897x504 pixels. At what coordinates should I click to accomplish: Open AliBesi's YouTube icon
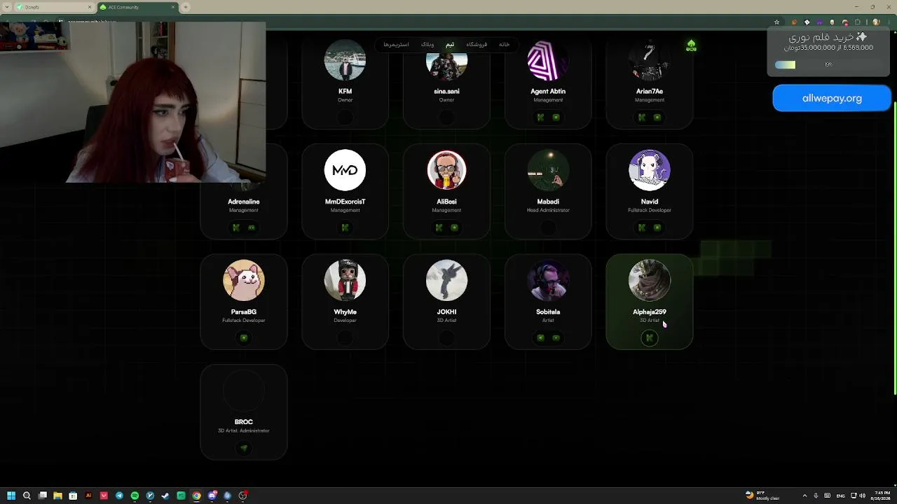[x=454, y=227]
